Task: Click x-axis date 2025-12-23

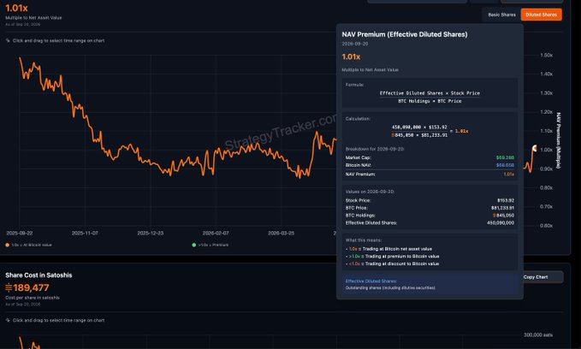Action: (x=150, y=233)
